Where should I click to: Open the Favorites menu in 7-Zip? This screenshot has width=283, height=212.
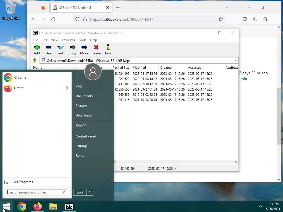click(x=69, y=40)
